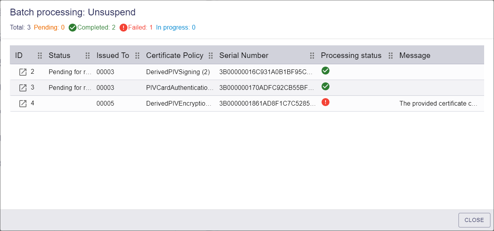This screenshot has height=231, width=494.
Task: Click red failed icon in row 4
Action: coord(326,102)
